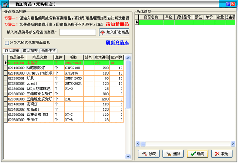Click the row pointer arrow of selected goods grid
238x163 pixels.
(x=137, y=22)
